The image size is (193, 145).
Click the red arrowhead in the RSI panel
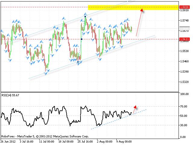coord(135,107)
